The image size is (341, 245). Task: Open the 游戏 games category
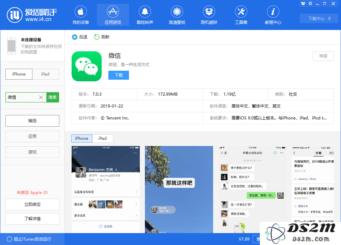[x=32, y=152]
